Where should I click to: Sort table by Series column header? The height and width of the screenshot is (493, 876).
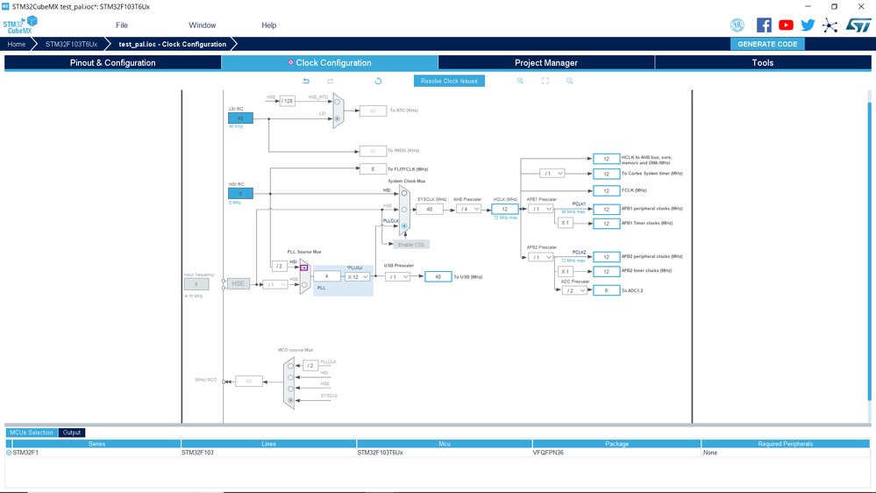click(96, 444)
